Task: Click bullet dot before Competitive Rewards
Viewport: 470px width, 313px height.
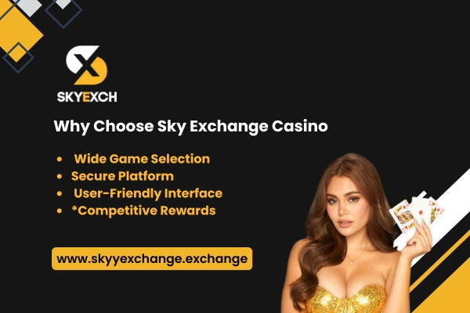Action: (x=60, y=210)
